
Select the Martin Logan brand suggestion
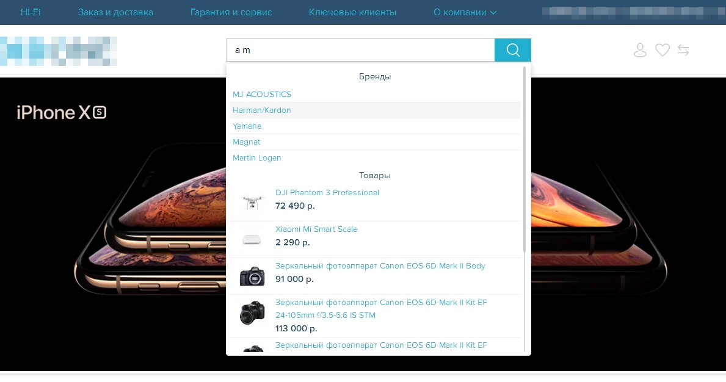[374, 157]
